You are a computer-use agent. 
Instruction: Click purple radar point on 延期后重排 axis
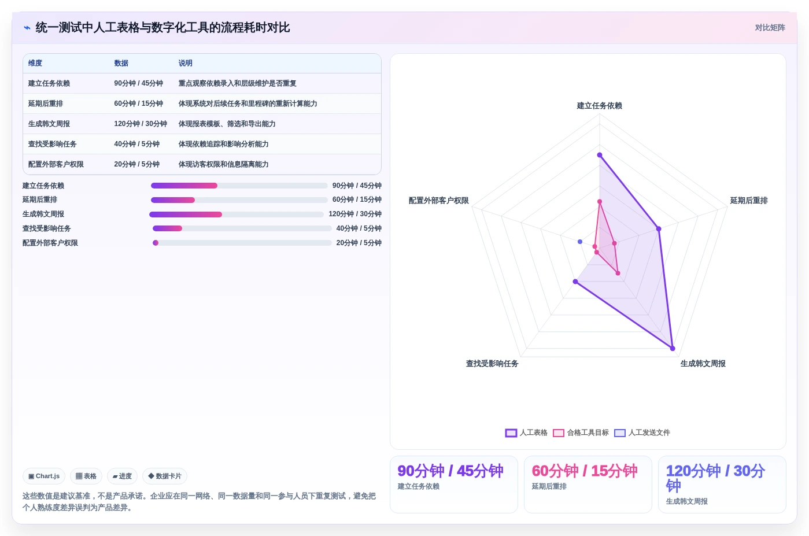659,229
